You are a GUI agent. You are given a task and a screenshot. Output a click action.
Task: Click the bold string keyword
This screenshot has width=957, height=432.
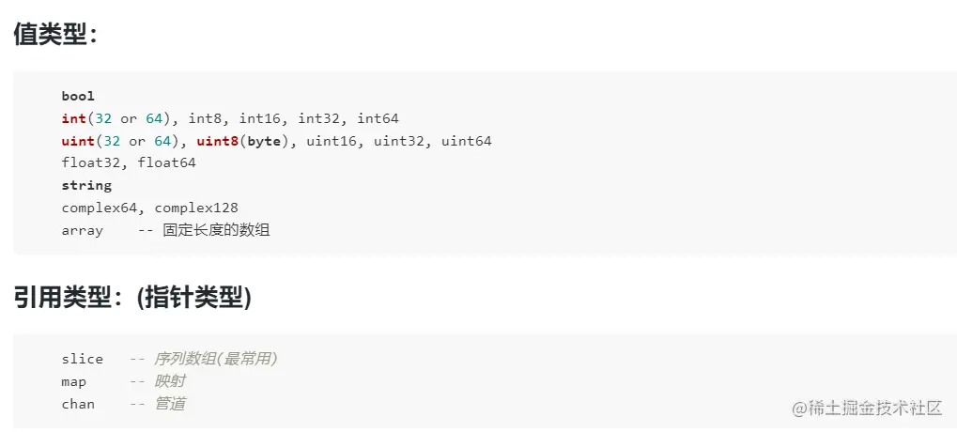click(86, 185)
